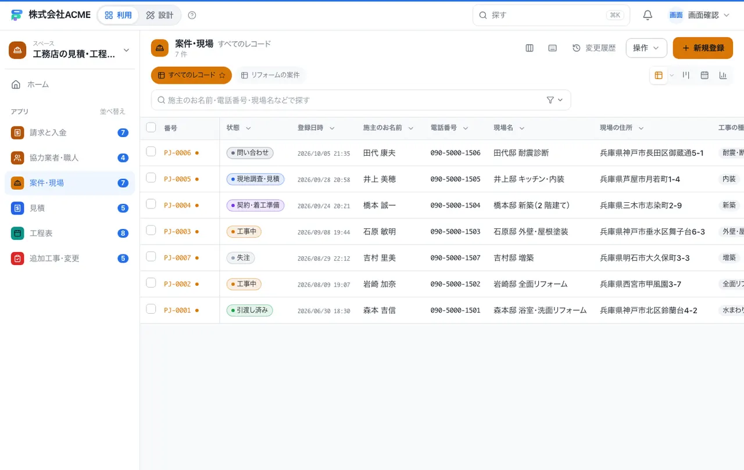The image size is (744, 470).
Task: Switch to 利用 mode toggle
Action: coord(119,15)
